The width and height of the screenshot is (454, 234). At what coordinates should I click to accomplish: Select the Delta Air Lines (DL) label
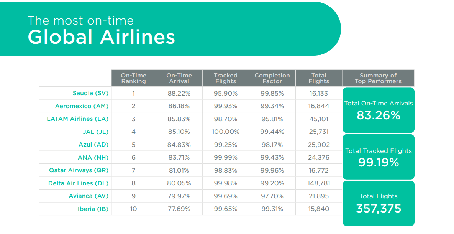pos(78,183)
